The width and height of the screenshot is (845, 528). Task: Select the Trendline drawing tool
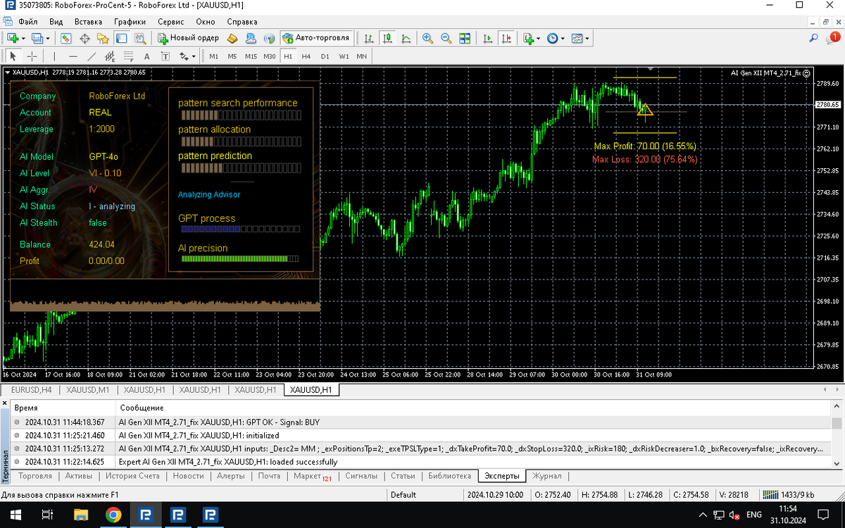92,56
